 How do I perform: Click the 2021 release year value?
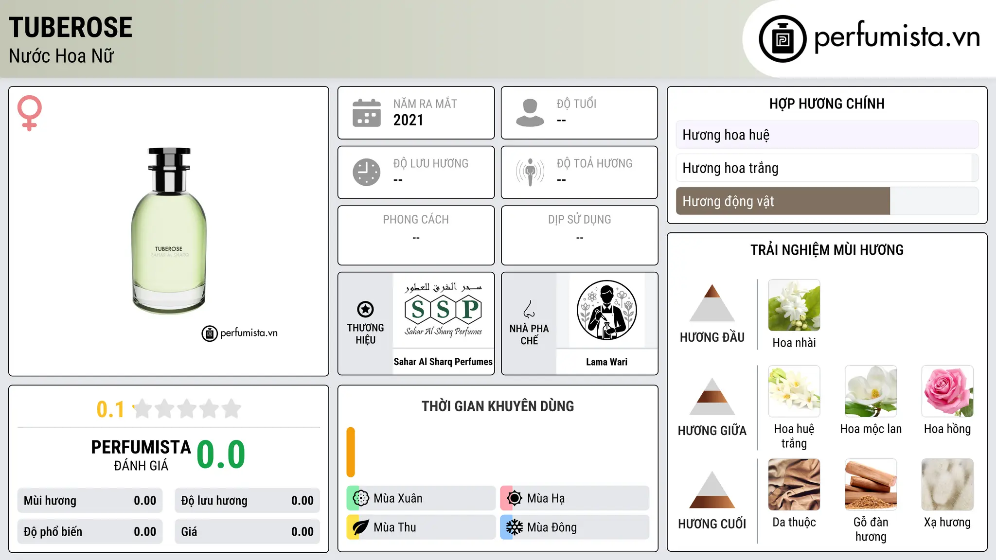coord(409,120)
